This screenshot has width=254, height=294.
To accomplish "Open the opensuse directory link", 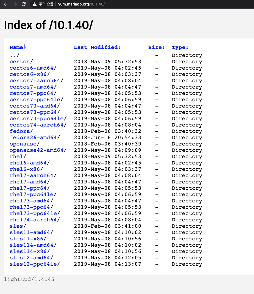I will point(23,144).
